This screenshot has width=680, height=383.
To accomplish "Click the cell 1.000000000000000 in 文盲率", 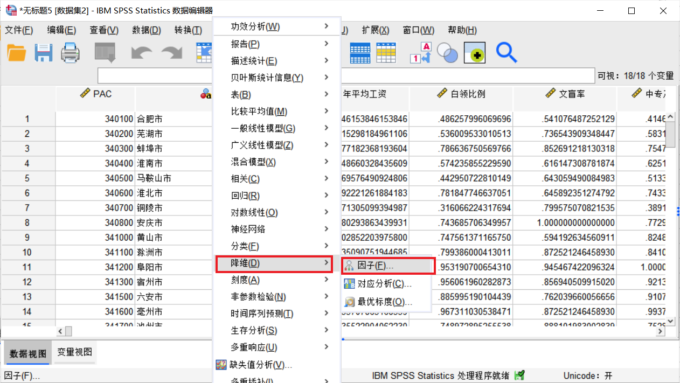I will click(x=565, y=222).
